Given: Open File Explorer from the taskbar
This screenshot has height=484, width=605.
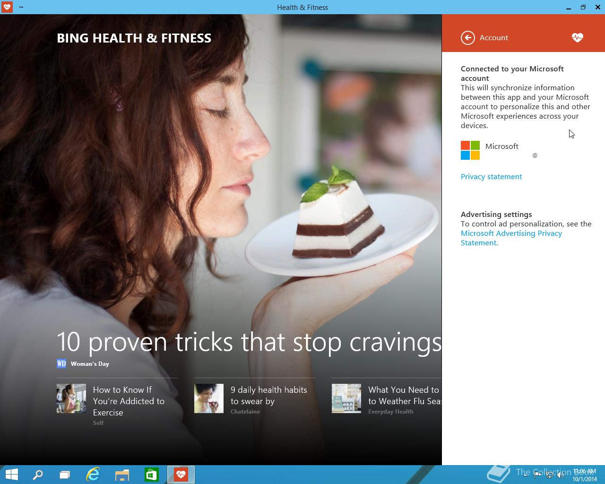Looking at the screenshot, I should 122,475.
